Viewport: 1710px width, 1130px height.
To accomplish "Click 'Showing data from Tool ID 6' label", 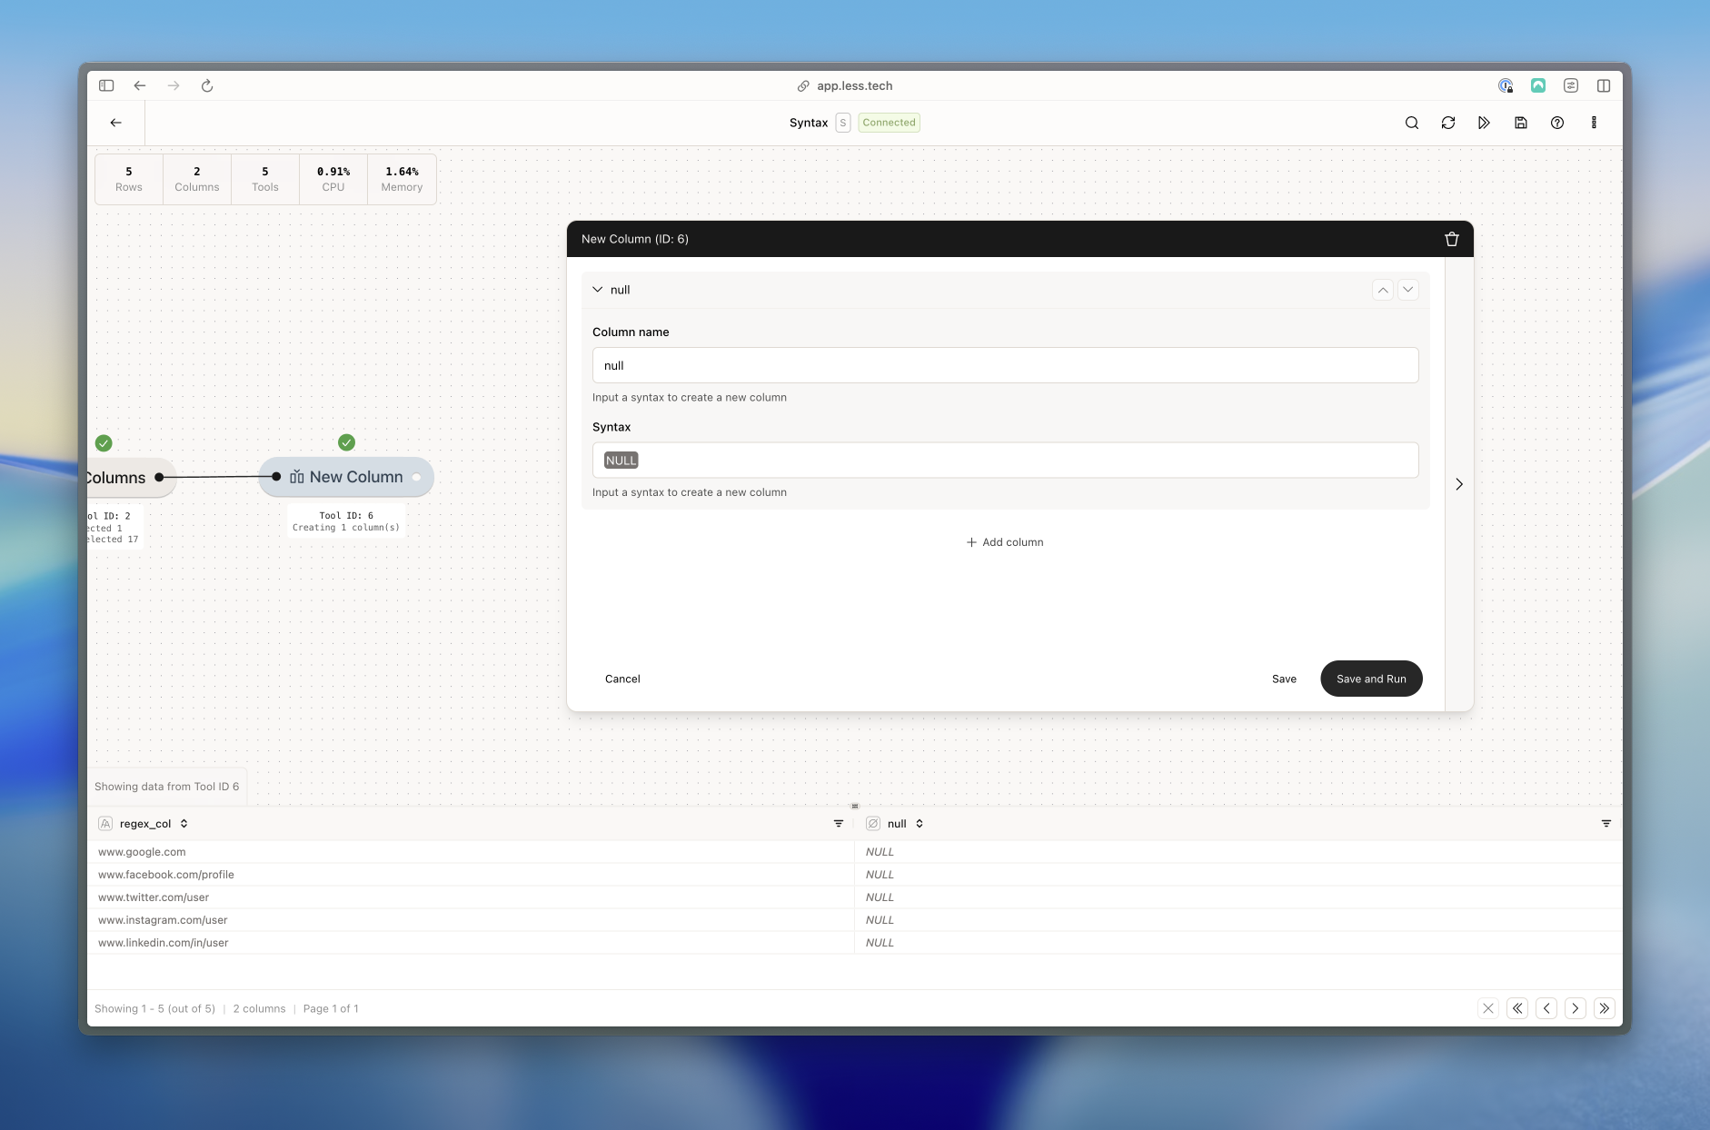I will coord(167,787).
